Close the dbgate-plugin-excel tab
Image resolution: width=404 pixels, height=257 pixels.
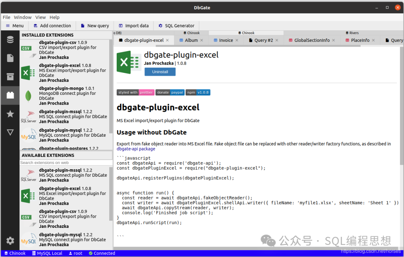168,40
